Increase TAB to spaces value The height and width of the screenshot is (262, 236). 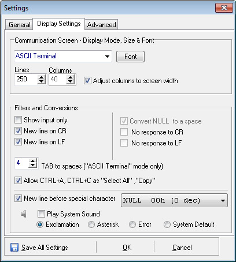33,161
